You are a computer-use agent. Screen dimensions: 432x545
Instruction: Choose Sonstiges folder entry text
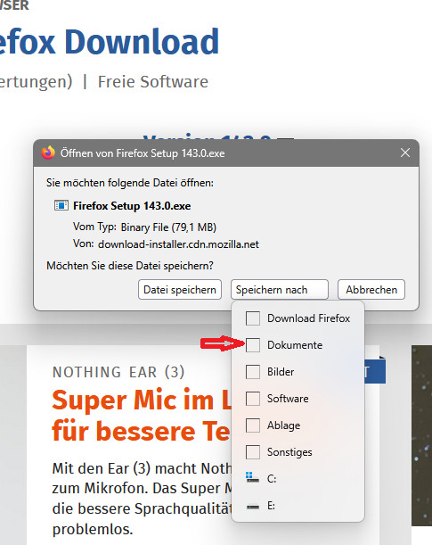tap(289, 452)
